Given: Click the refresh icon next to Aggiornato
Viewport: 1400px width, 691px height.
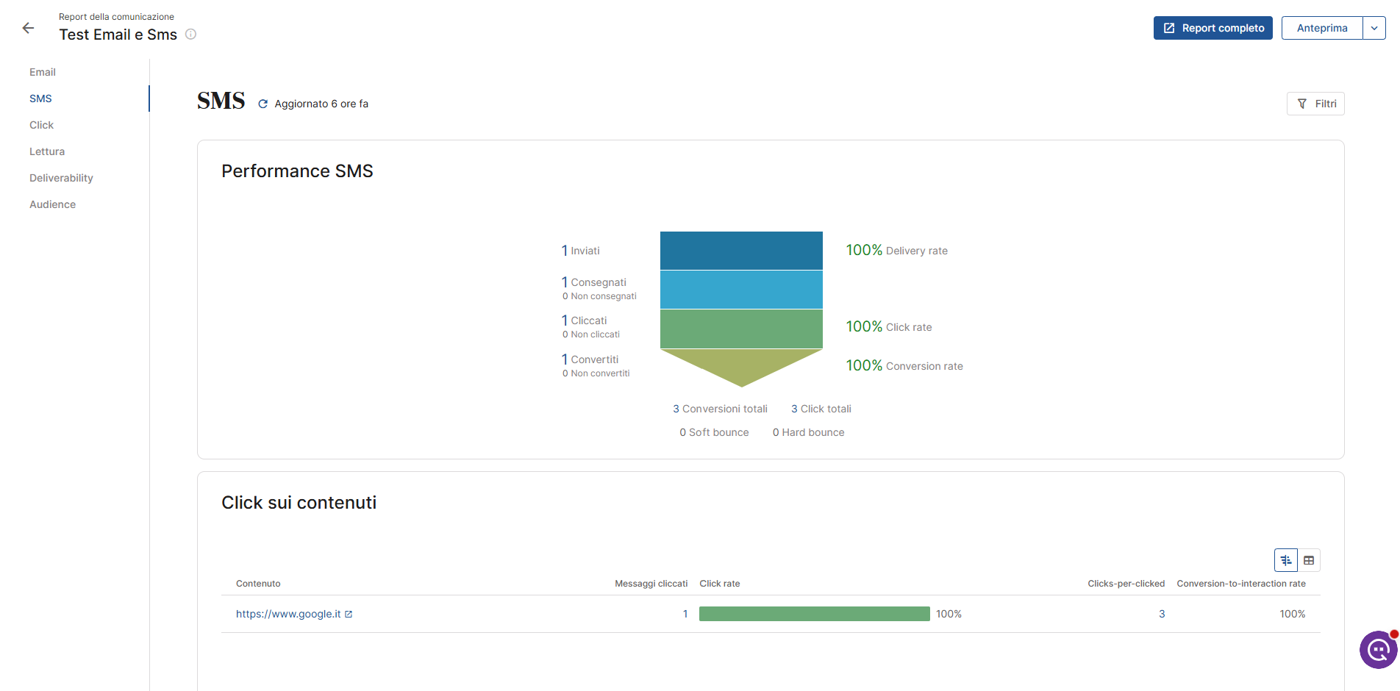Looking at the screenshot, I should pyautogui.click(x=262, y=104).
